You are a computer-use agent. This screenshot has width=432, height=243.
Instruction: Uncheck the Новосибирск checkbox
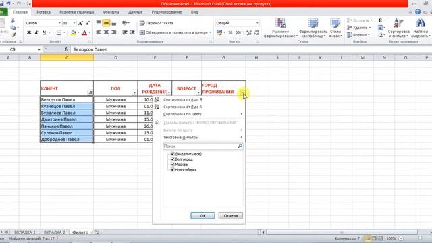pos(173,170)
